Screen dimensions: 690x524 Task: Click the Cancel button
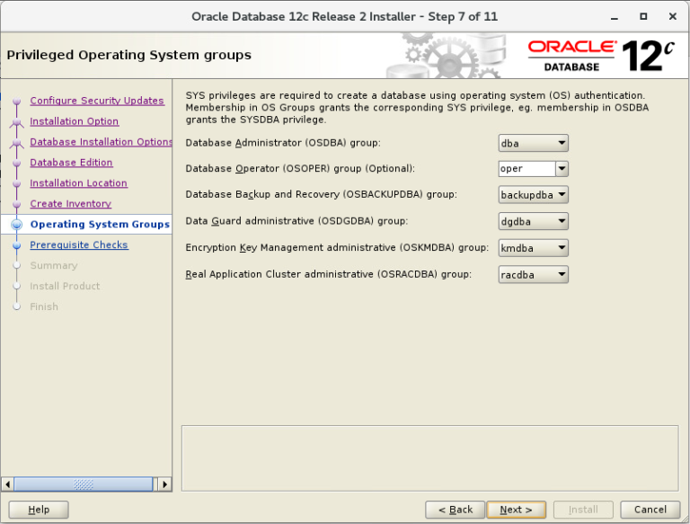[x=650, y=510]
